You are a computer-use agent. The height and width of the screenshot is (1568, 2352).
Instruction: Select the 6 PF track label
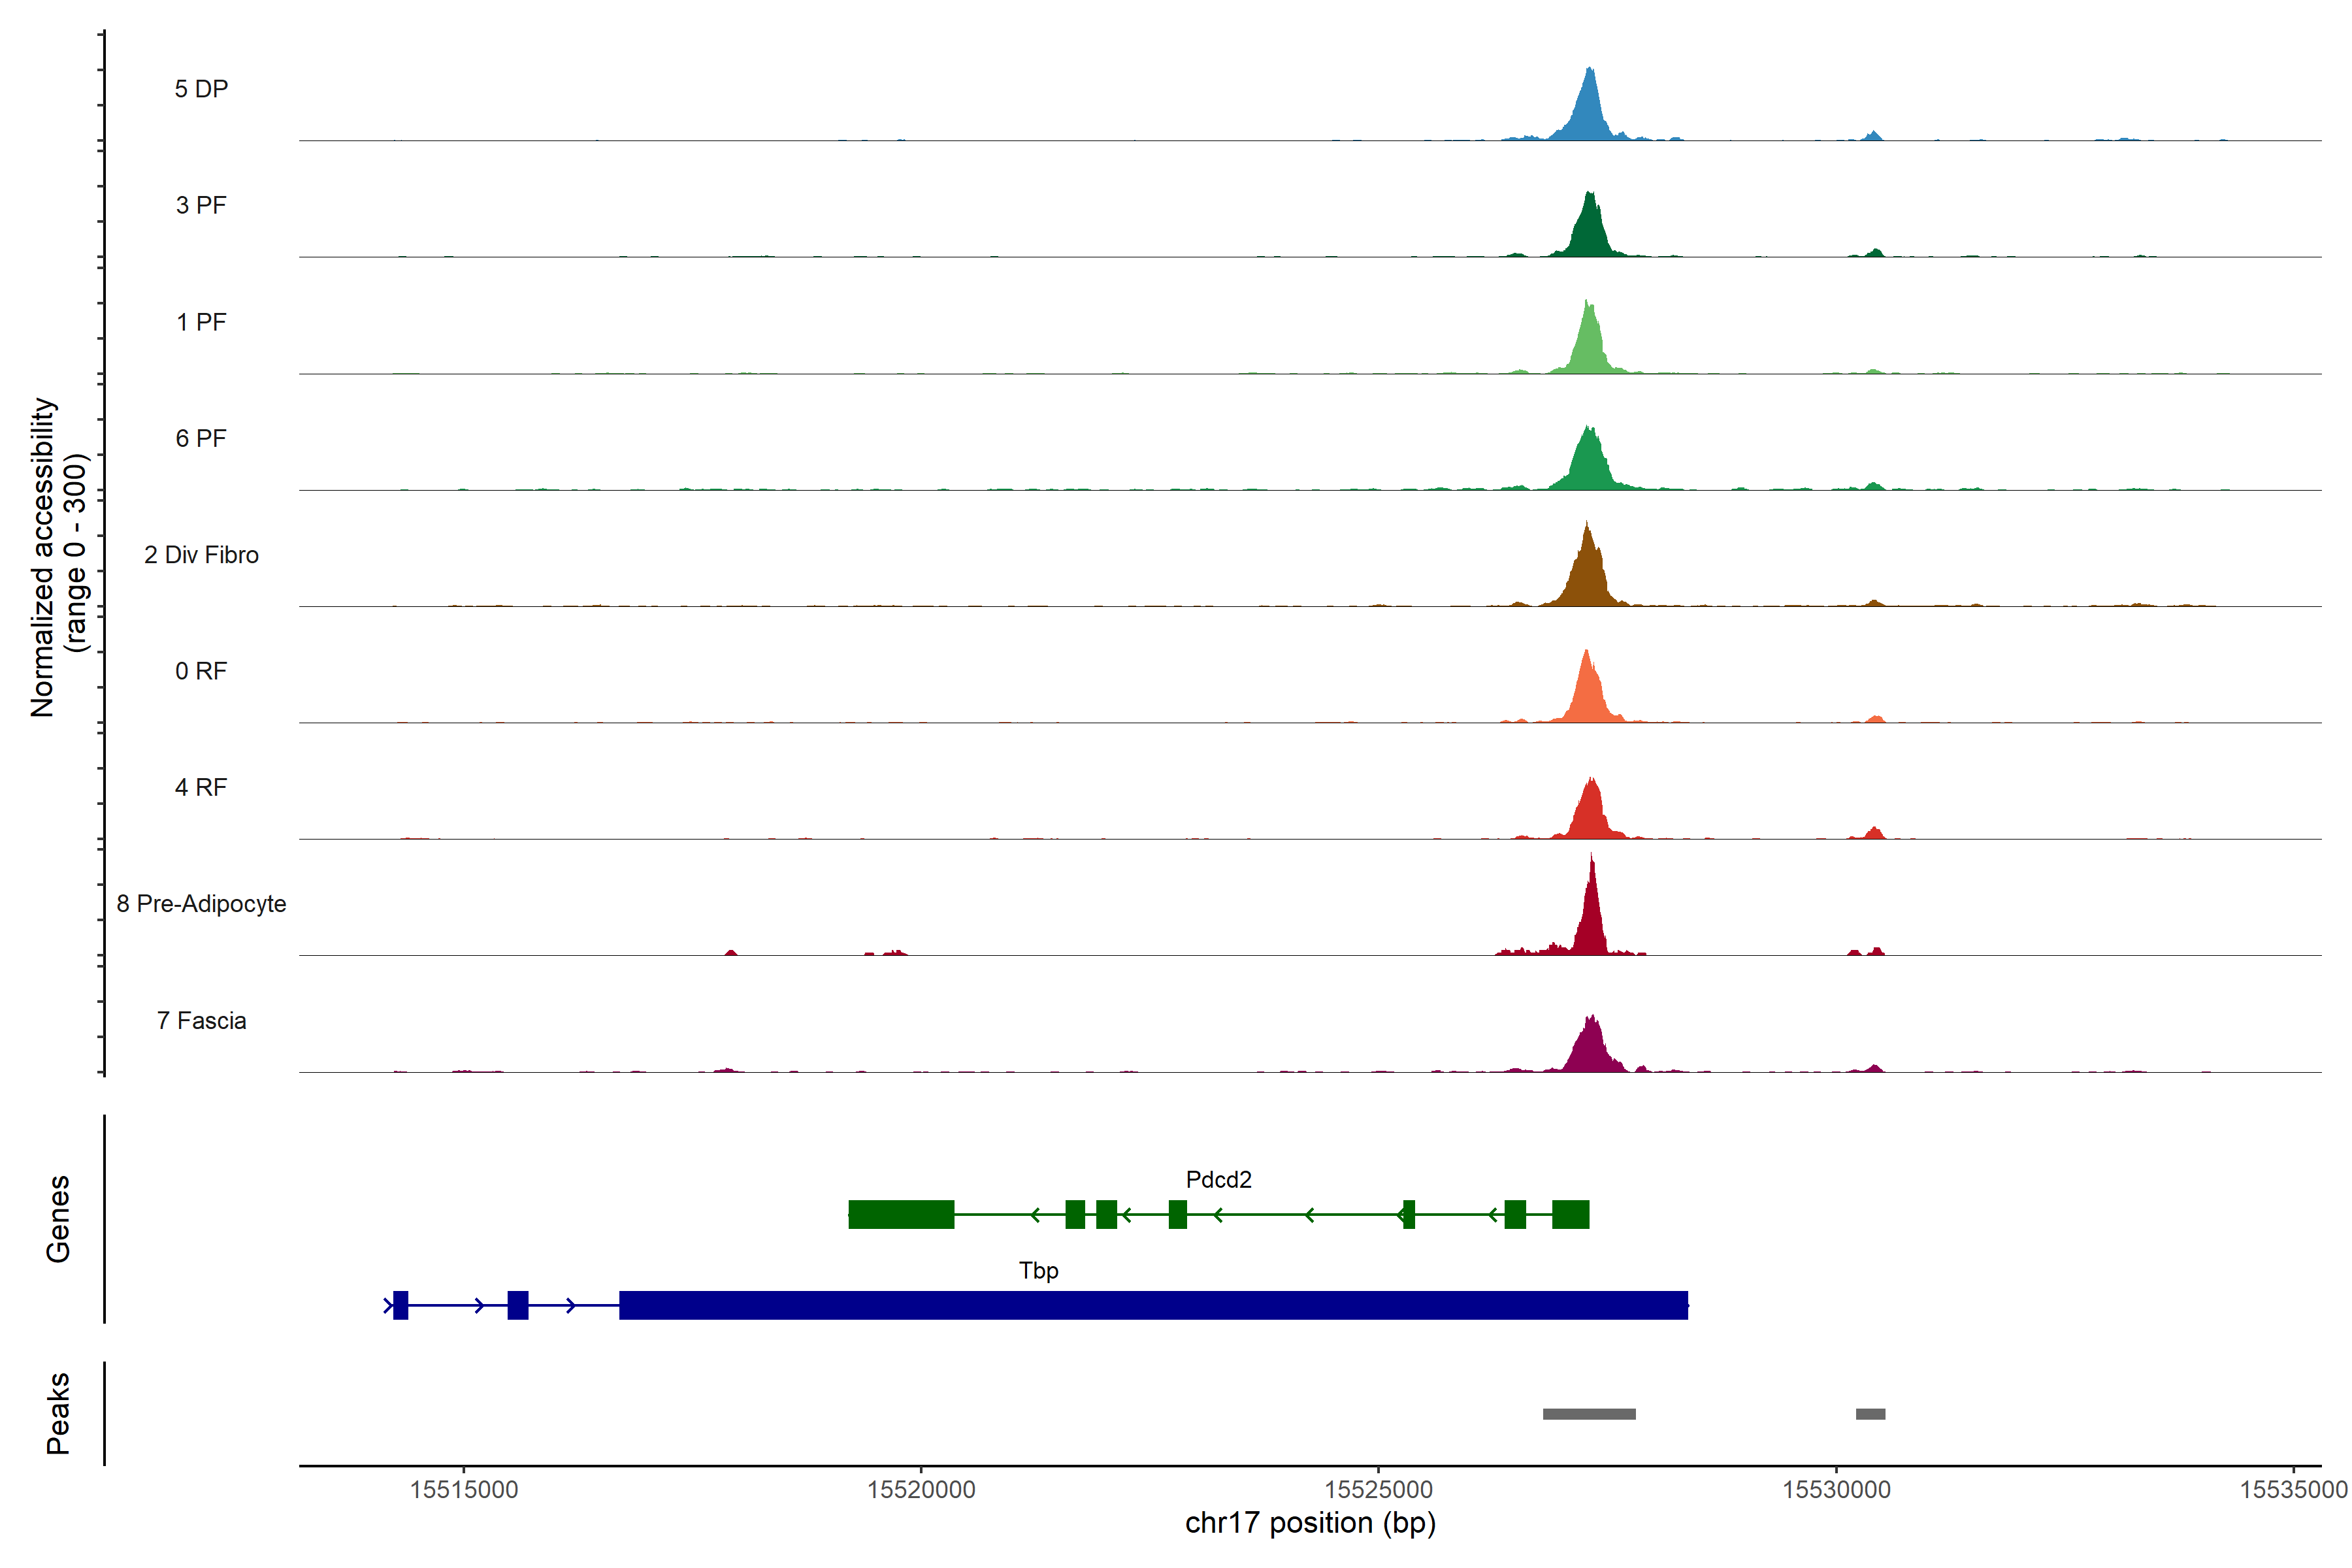coord(201,438)
